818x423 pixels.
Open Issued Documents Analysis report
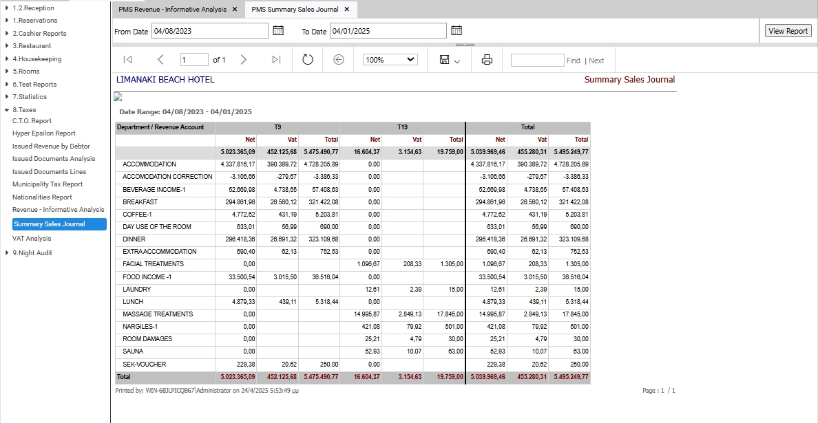coord(54,159)
